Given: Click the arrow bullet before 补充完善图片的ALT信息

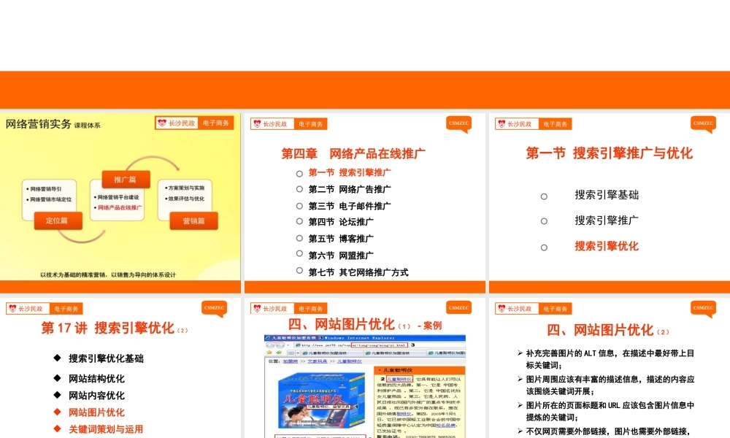Looking at the screenshot, I should (520, 353).
